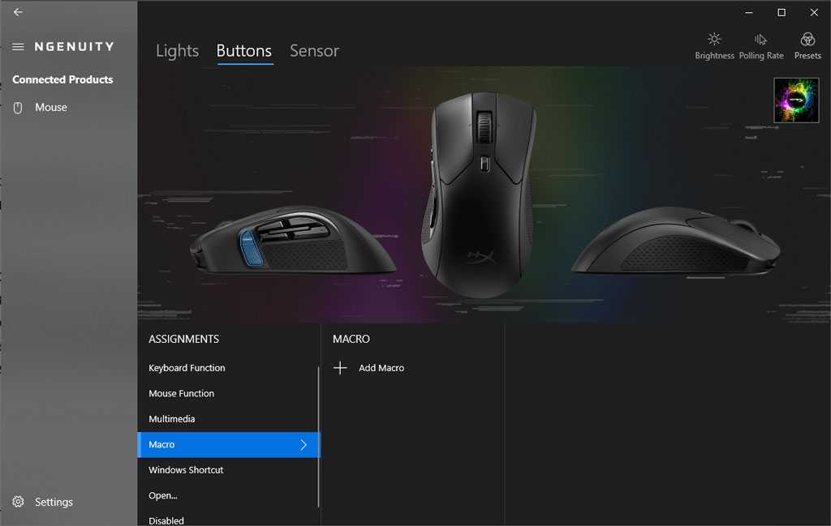Click the Settings gear icon
831x526 pixels.
tap(18, 502)
